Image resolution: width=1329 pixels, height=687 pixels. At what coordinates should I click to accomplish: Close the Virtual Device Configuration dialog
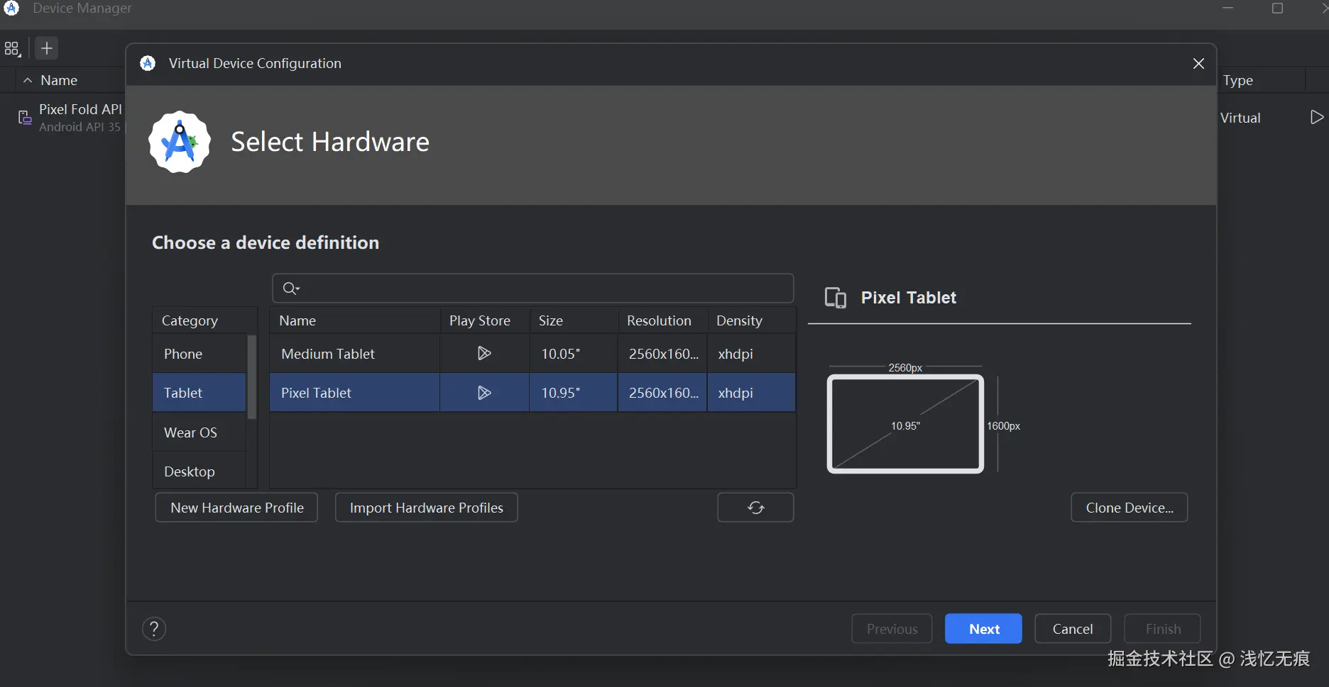click(1198, 64)
